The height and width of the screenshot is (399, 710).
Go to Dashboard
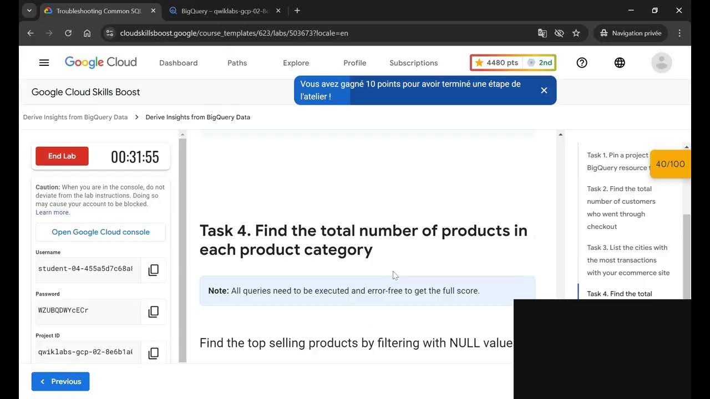(178, 63)
